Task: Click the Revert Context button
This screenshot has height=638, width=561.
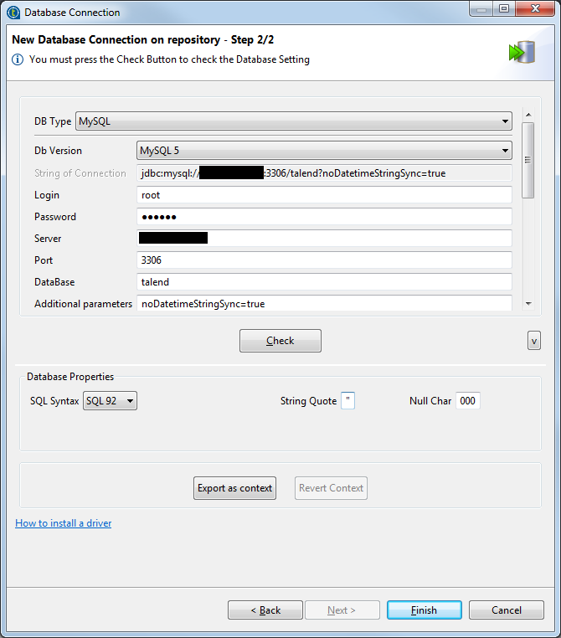Action: click(331, 488)
